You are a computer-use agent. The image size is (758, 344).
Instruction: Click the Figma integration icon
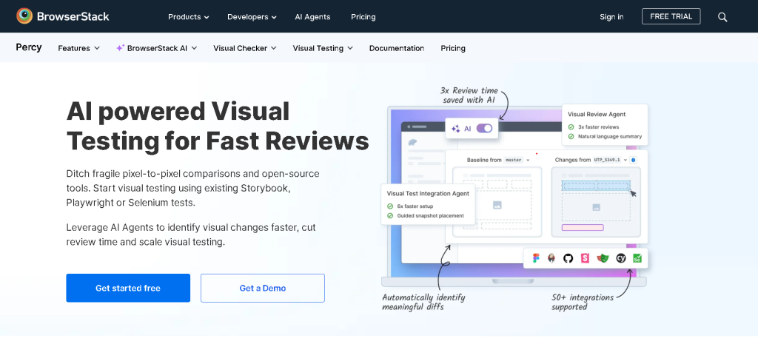pos(536,258)
